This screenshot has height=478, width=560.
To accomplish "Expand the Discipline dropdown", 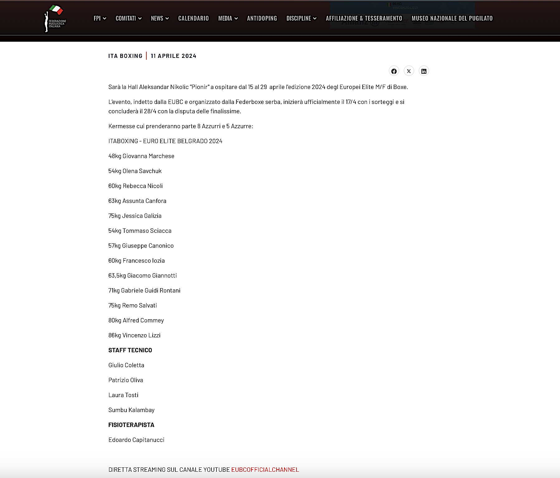I will tap(301, 18).
